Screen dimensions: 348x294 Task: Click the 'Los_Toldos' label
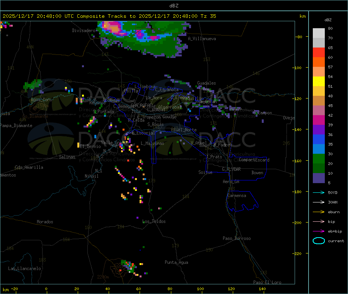tap(154, 221)
